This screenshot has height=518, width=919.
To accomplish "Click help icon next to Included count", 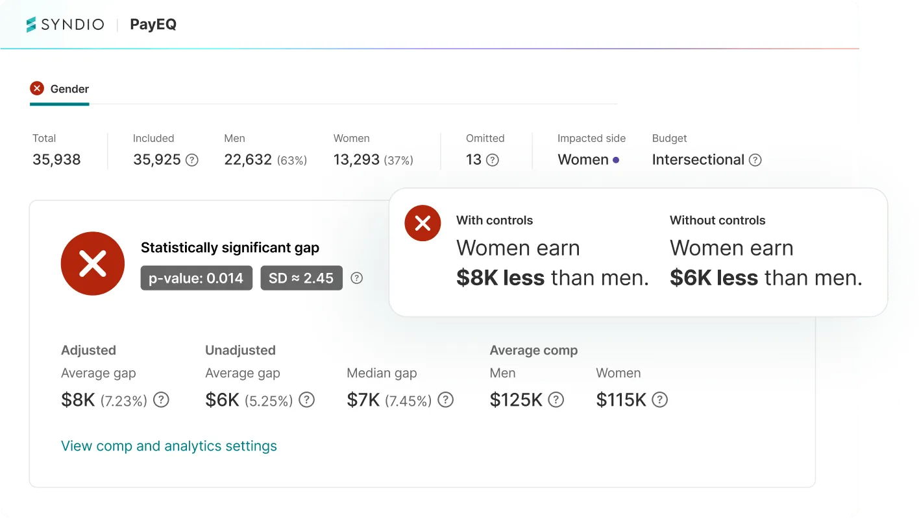I will 192,160.
